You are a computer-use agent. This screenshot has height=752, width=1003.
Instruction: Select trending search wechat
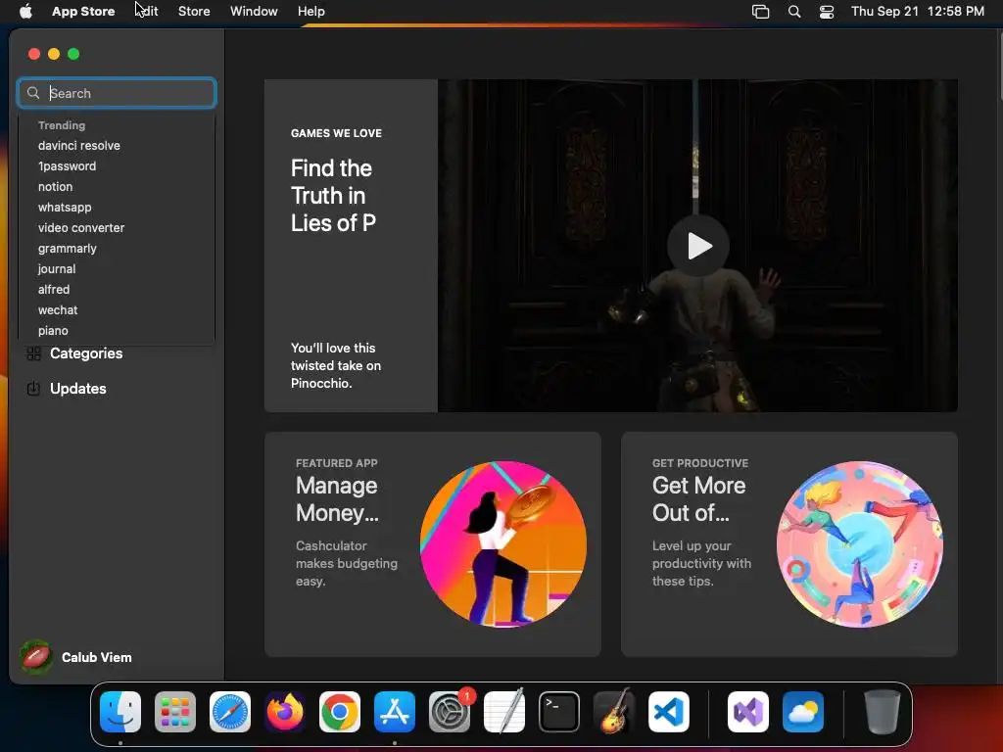(x=58, y=309)
